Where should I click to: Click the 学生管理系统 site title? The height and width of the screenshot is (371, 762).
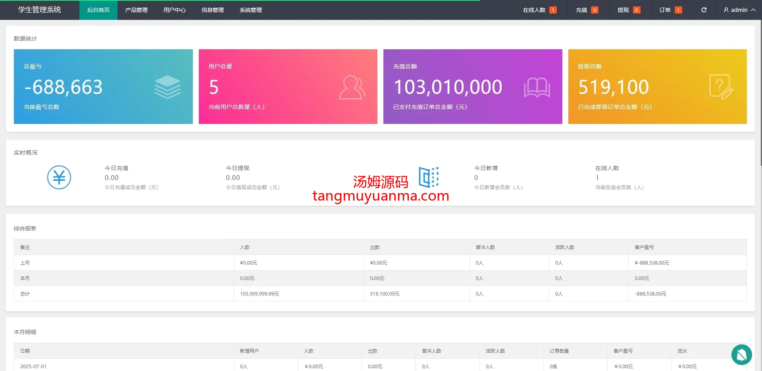pos(39,10)
